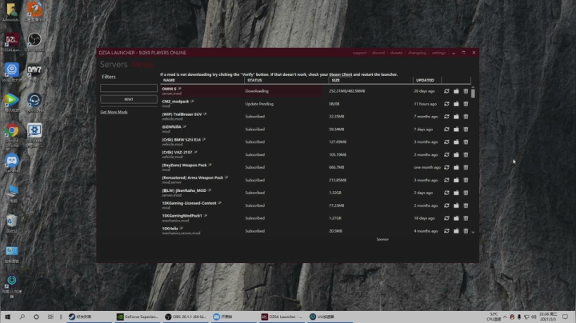
Task: Select the @ZNfkillA mod row name
Action: pyautogui.click(x=171, y=127)
